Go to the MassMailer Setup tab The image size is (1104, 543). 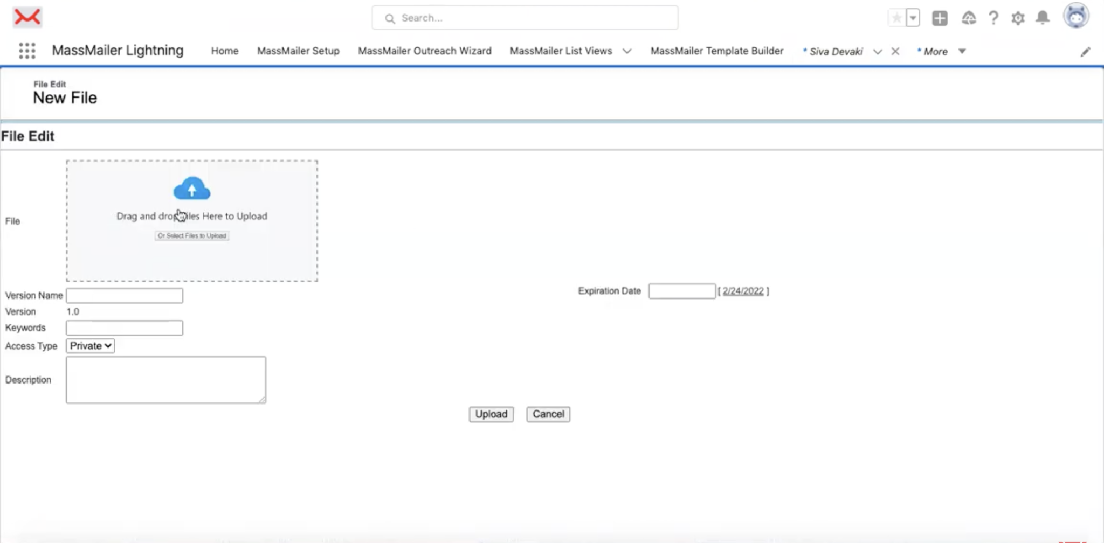(298, 51)
